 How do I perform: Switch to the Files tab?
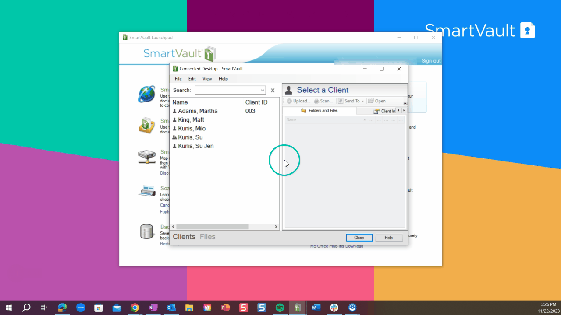coord(207,236)
